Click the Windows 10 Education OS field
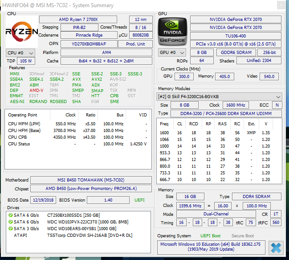The width and height of the screenshot is (289, 260). [x=211, y=247]
